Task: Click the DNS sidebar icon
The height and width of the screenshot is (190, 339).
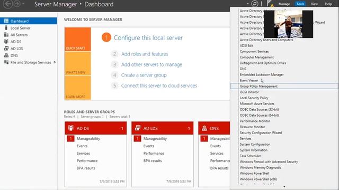Action: point(6,55)
